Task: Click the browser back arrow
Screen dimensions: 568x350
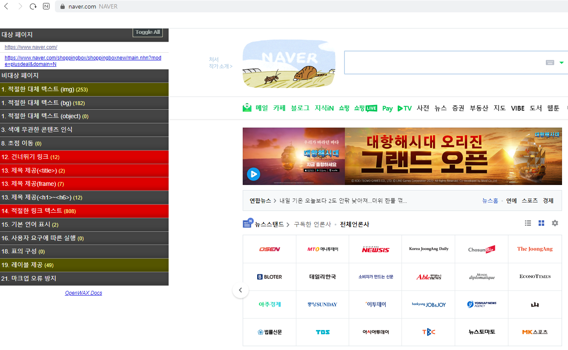Action: 6,6
